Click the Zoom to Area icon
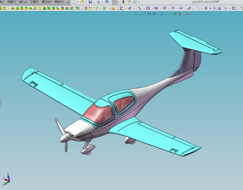Screen dimensions: 243x190 (140, 14)
